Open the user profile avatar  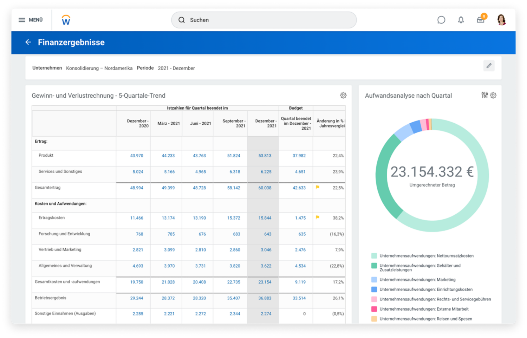(501, 20)
